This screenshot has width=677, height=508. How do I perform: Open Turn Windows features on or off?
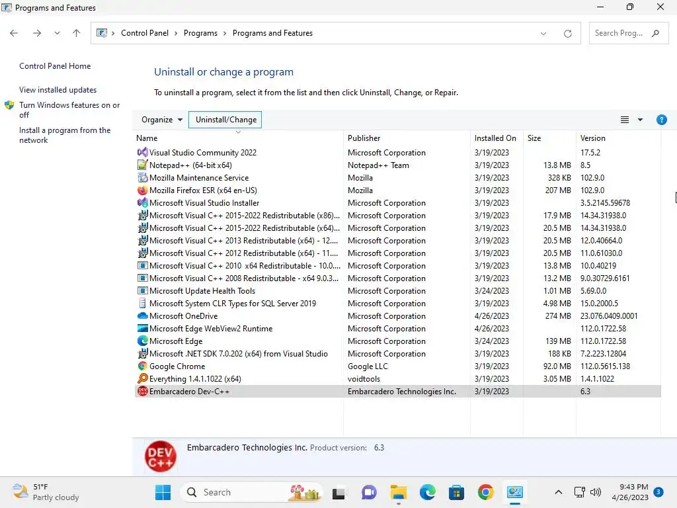(69, 110)
